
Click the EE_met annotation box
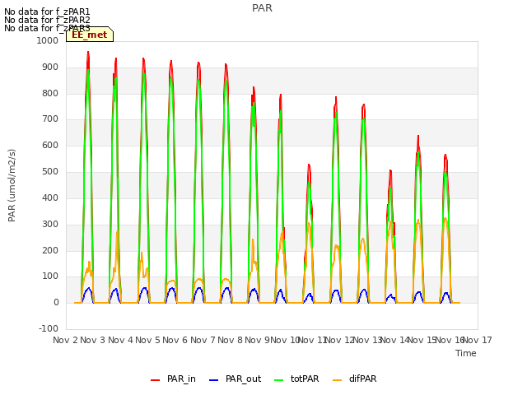(90, 35)
